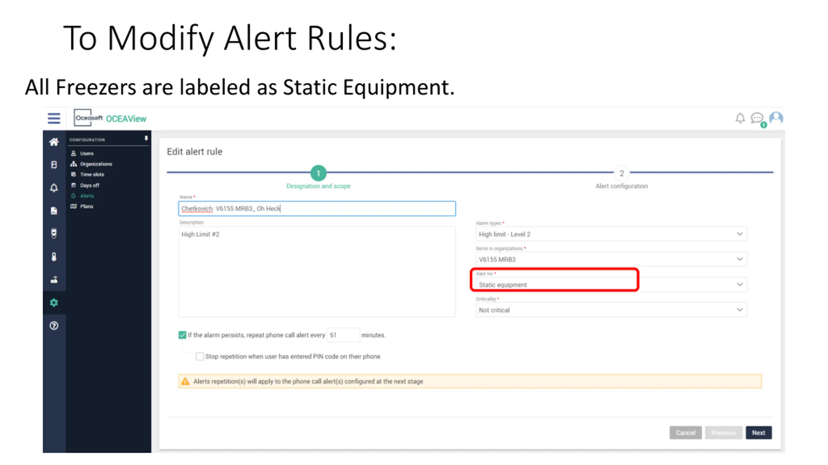Open the hamburger menu icon

[54, 118]
